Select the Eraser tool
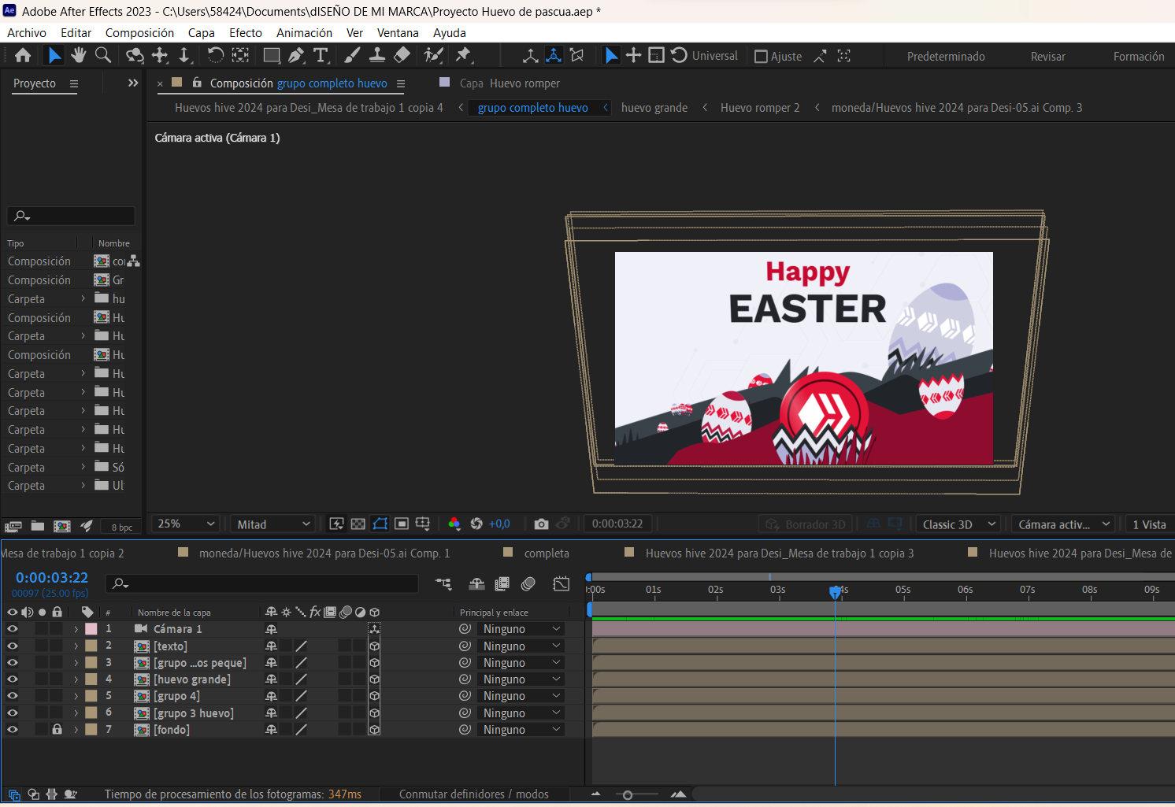 (402, 55)
